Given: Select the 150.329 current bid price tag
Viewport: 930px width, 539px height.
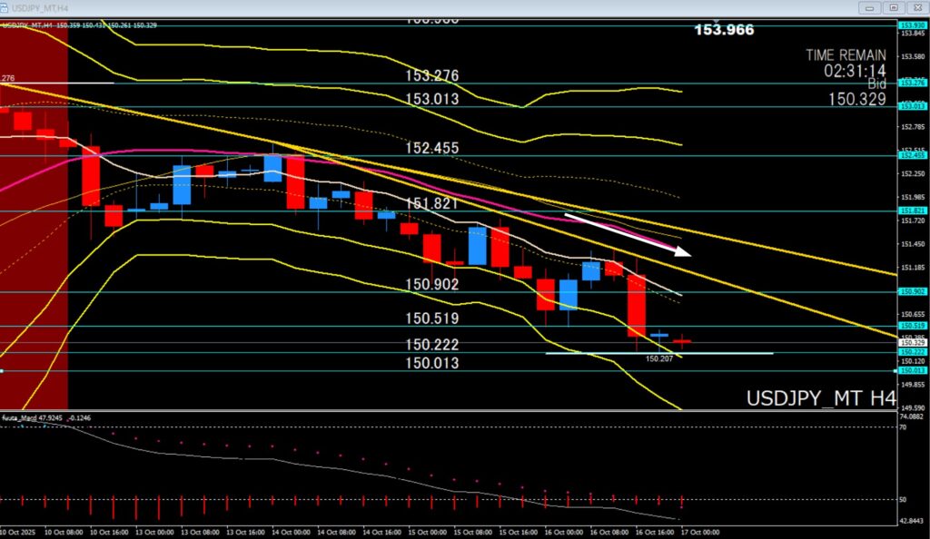Looking at the screenshot, I should click(x=911, y=343).
